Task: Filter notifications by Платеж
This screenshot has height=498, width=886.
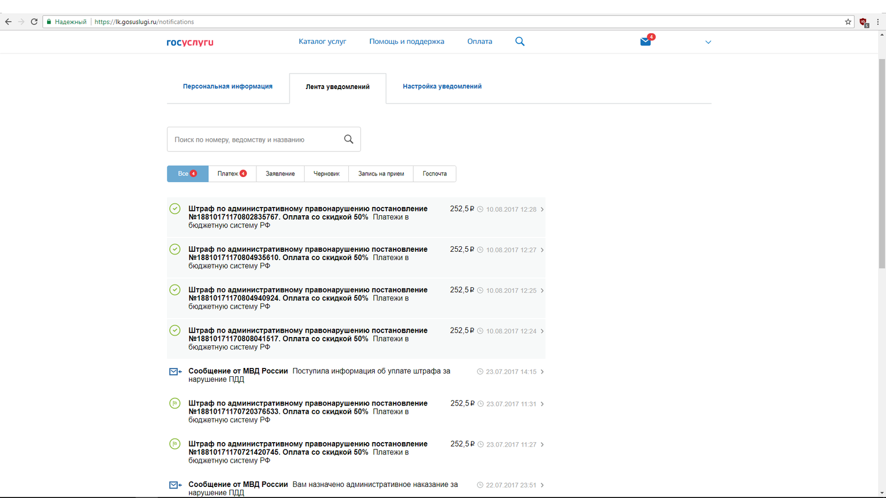Action: click(x=232, y=174)
